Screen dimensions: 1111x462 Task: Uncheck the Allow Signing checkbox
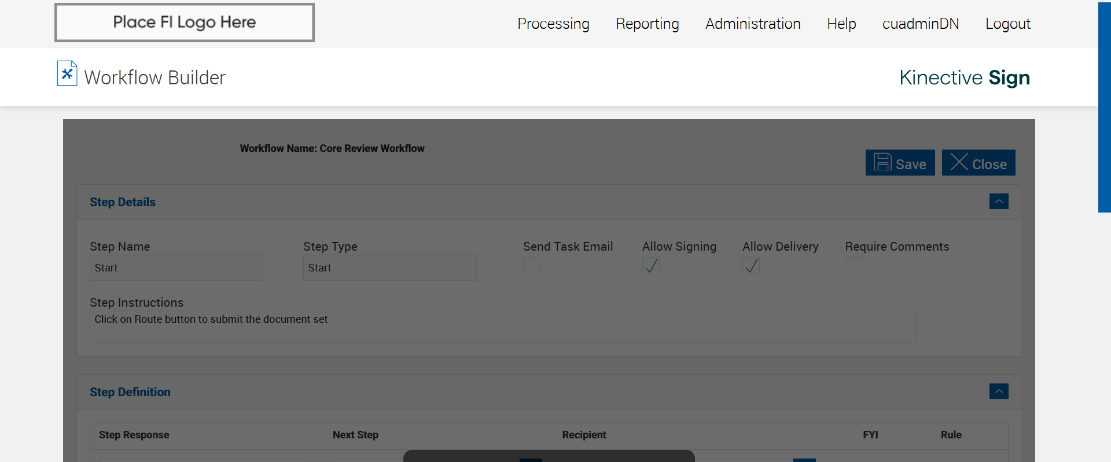pos(651,266)
